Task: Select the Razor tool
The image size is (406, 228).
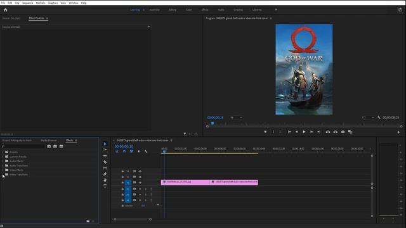Action: coord(105,162)
